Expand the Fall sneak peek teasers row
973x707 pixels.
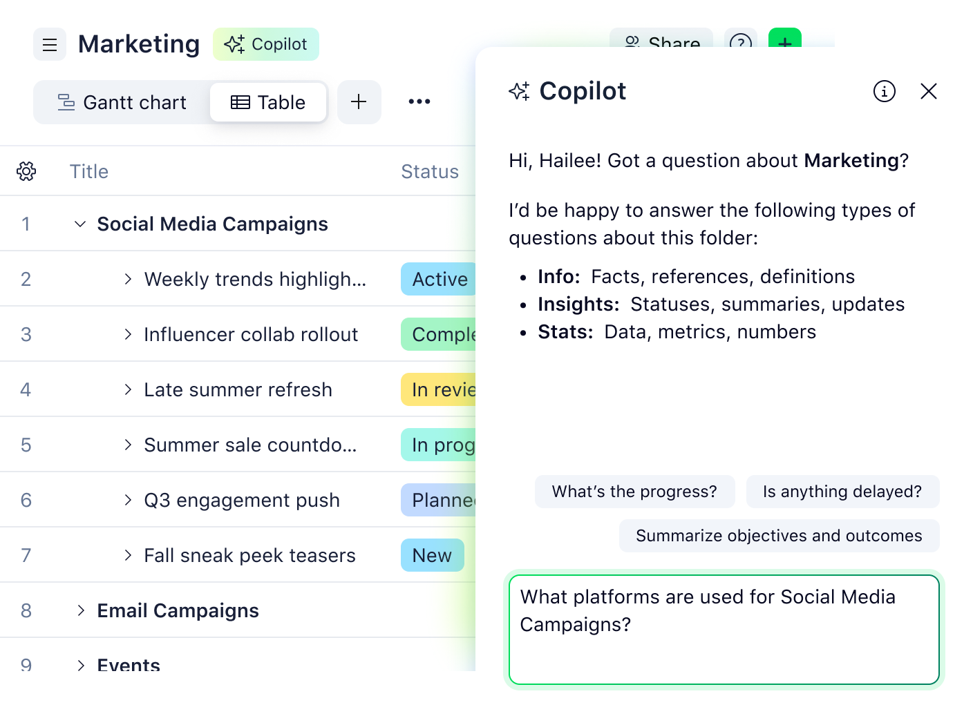coord(128,555)
